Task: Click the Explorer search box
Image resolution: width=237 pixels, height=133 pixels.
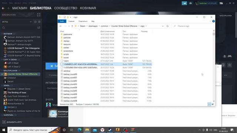Action: click(x=193, y=26)
